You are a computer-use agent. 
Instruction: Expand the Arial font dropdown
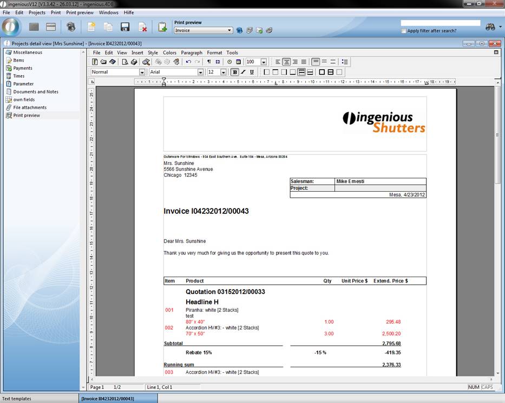click(x=200, y=72)
